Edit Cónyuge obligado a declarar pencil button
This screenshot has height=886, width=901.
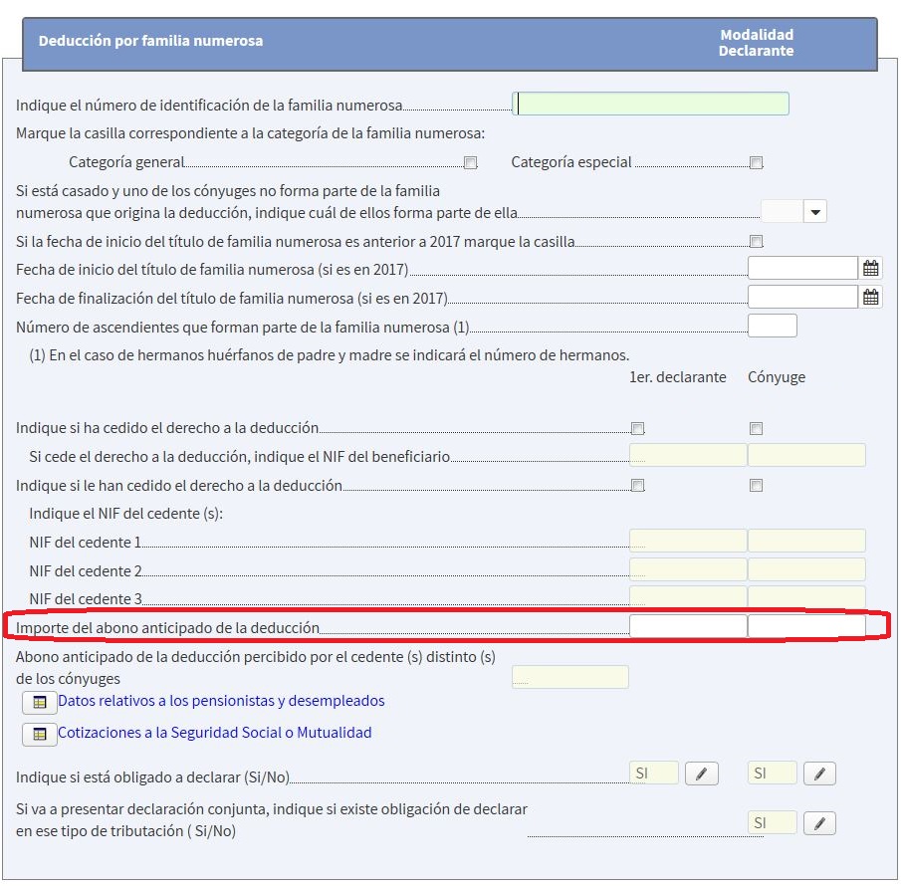(819, 774)
